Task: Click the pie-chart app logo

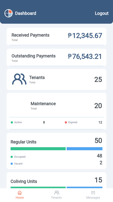Action: point(8,13)
